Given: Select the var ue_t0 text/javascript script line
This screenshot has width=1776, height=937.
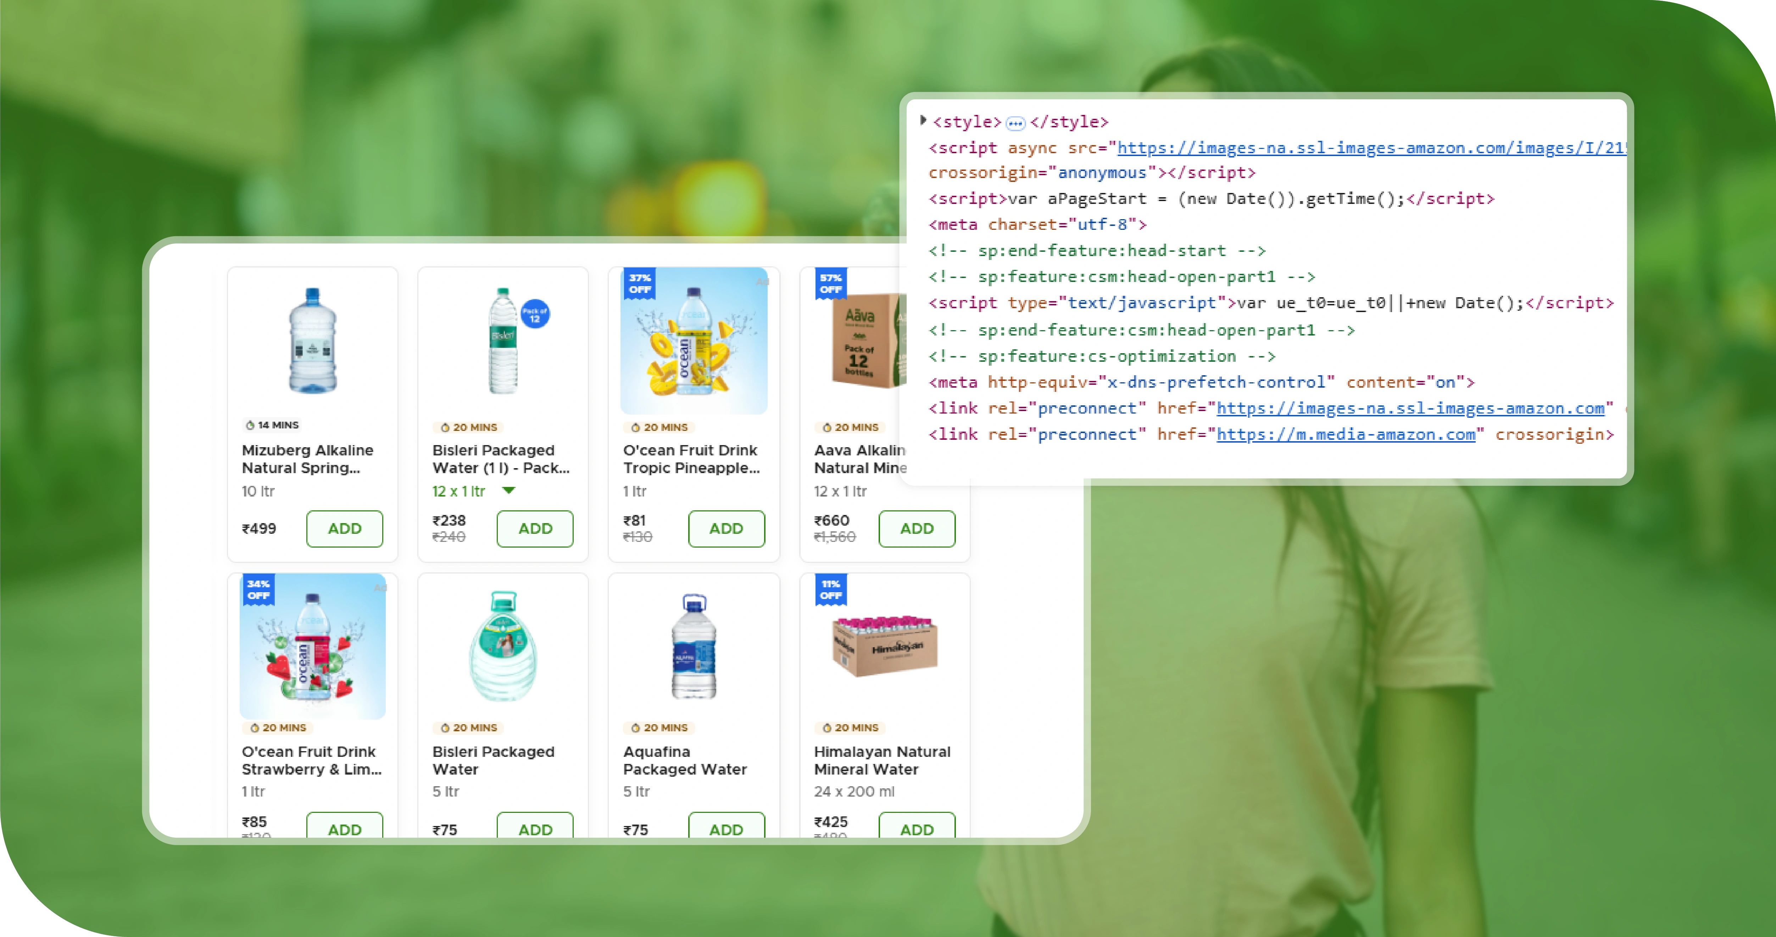Looking at the screenshot, I should pos(1271,303).
